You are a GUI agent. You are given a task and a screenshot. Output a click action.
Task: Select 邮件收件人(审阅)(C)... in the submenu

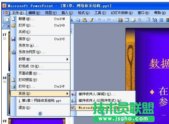103,94
